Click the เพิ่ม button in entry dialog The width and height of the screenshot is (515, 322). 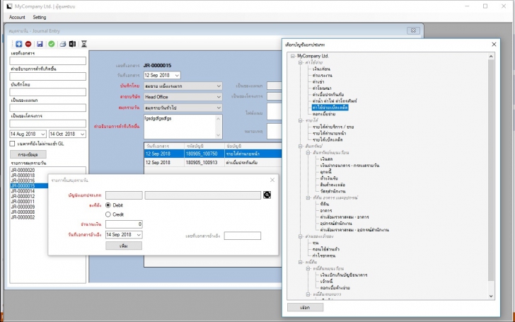pos(123,246)
